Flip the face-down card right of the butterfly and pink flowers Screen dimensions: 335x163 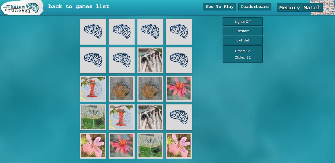coord(179,117)
